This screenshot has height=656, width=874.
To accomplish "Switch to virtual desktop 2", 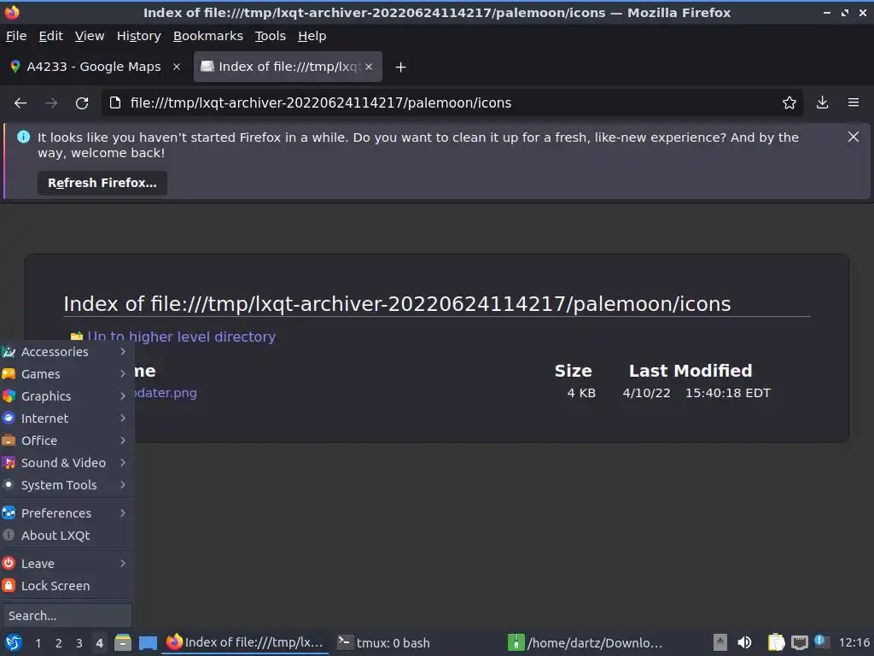I will tap(59, 643).
